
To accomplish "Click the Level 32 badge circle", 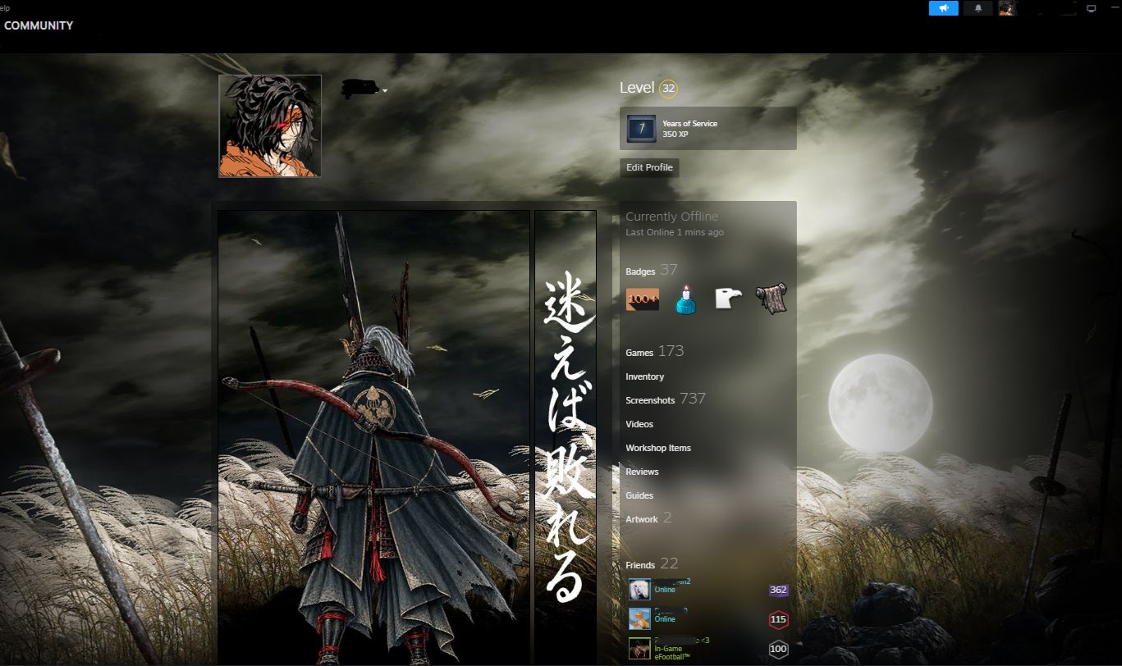I will (x=669, y=89).
